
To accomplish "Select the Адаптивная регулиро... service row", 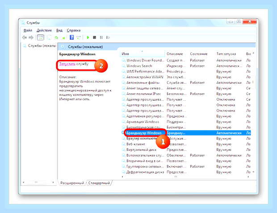I will [186, 116].
